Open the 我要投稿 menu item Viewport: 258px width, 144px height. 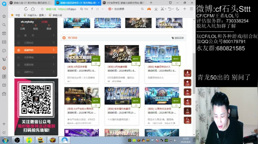pyautogui.click(x=36, y=65)
